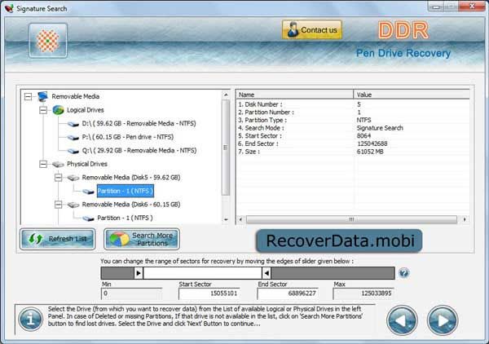489x344 pixels.
Task: Open the Contact us button
Action: coord(312,31)
